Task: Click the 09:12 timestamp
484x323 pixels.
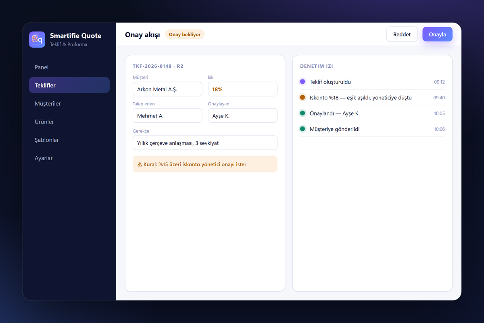Action: 439,82
